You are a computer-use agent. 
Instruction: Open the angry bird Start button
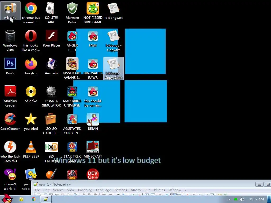coord(7,199)
